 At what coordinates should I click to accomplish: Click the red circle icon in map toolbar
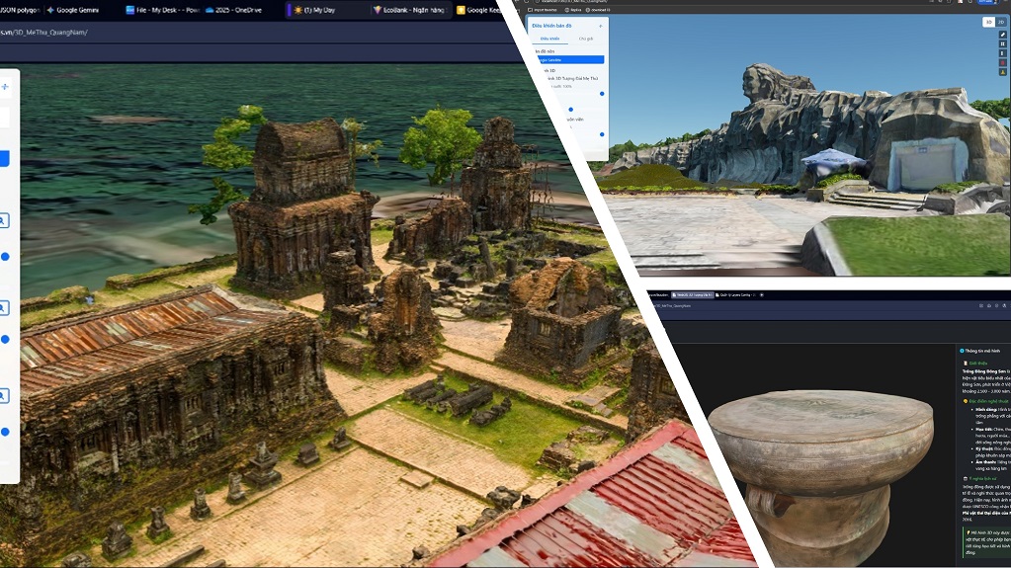1003,63
